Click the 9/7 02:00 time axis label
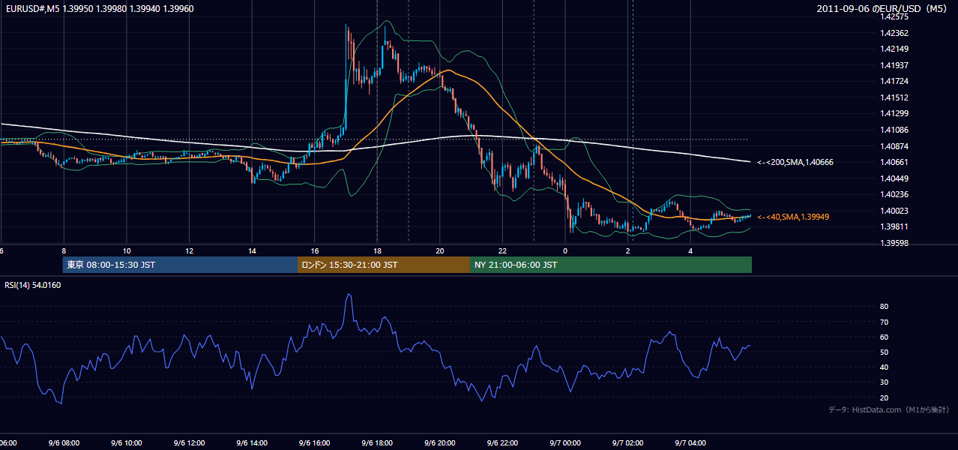The width and height of the screenshot is (958, 450). coord(627,443)
